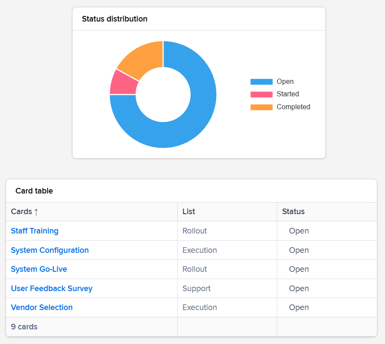Image resolution: width=385 pixels, height=344 pixels.
Task: Open the System Configuration card
Action: tap(49, 250)
